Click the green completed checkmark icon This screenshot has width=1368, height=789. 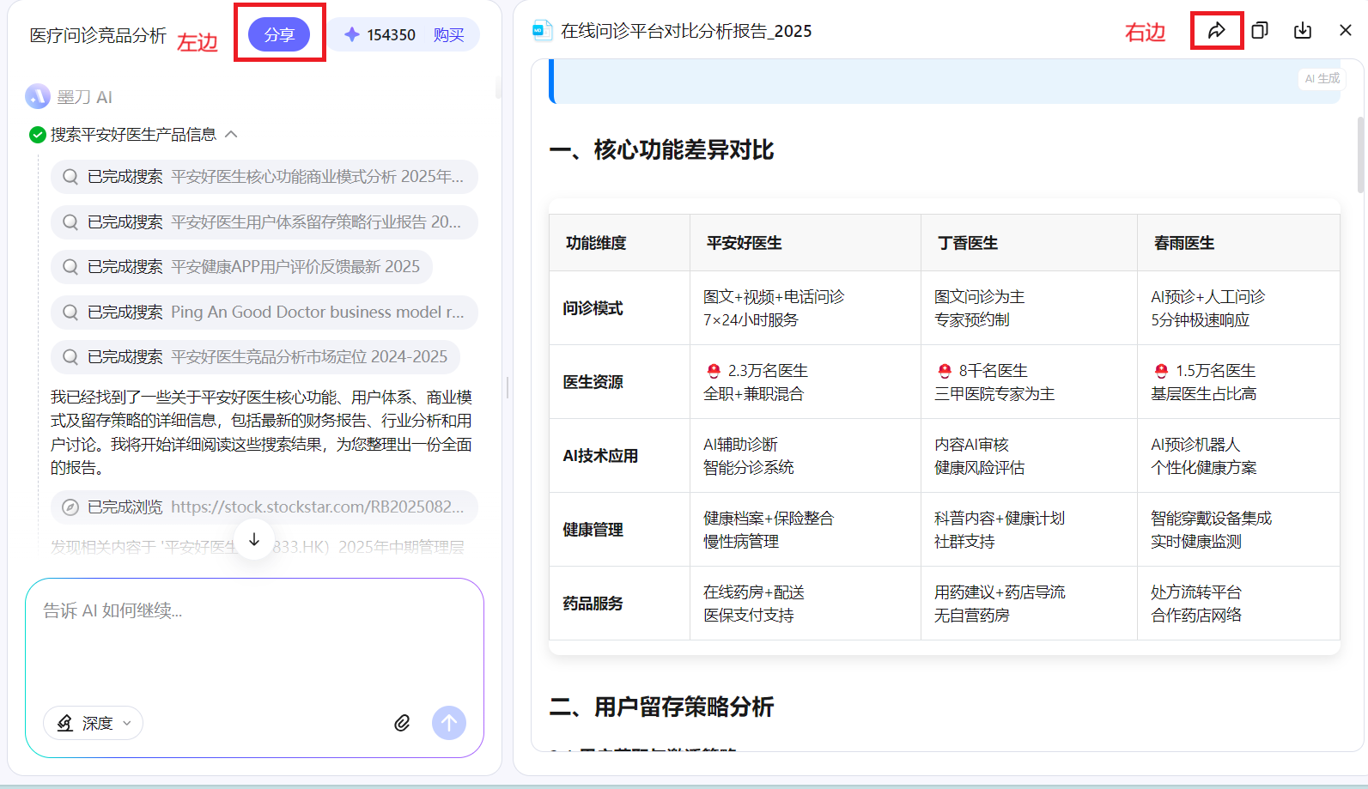pos(38,135)
